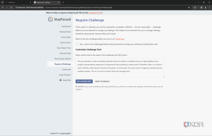Bookmark this page with the star icon
The width and height of the screenshot is (212, 136).
189,7
